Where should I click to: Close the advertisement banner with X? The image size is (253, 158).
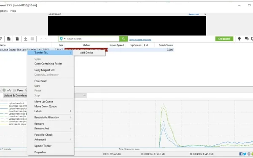(205, 14)
